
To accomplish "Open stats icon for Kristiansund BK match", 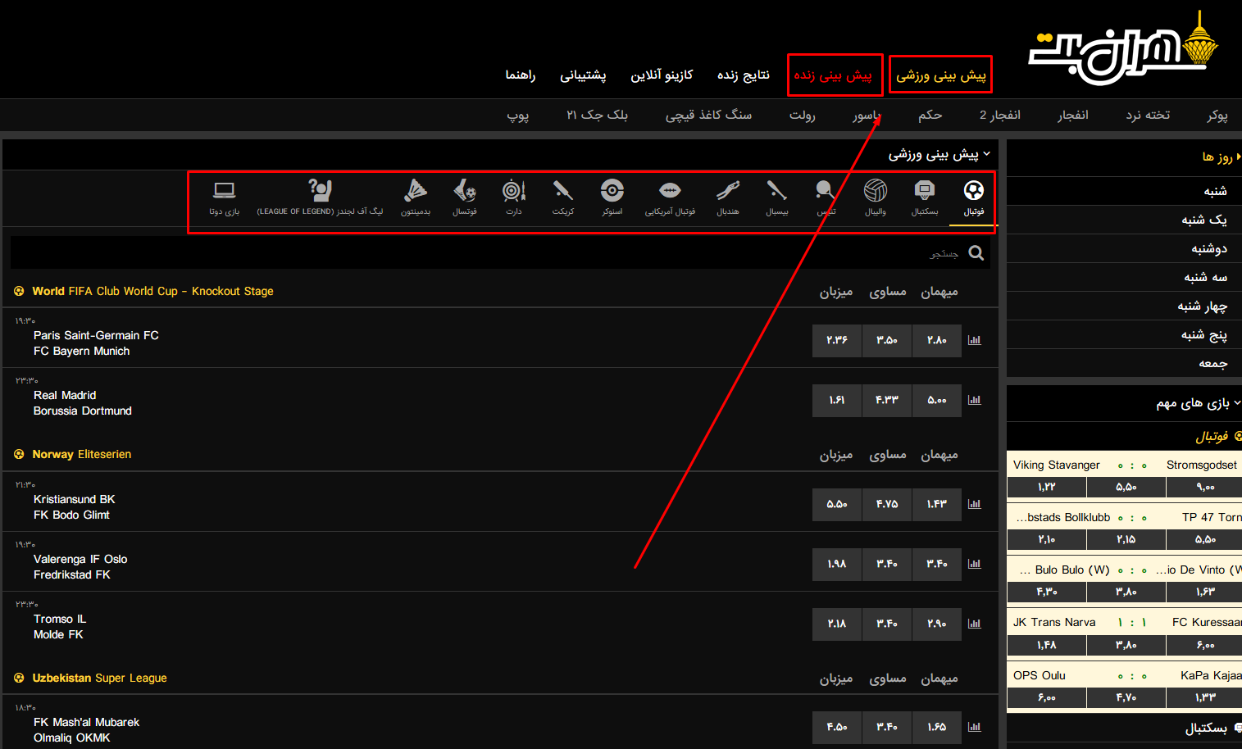I will [974, 504].
